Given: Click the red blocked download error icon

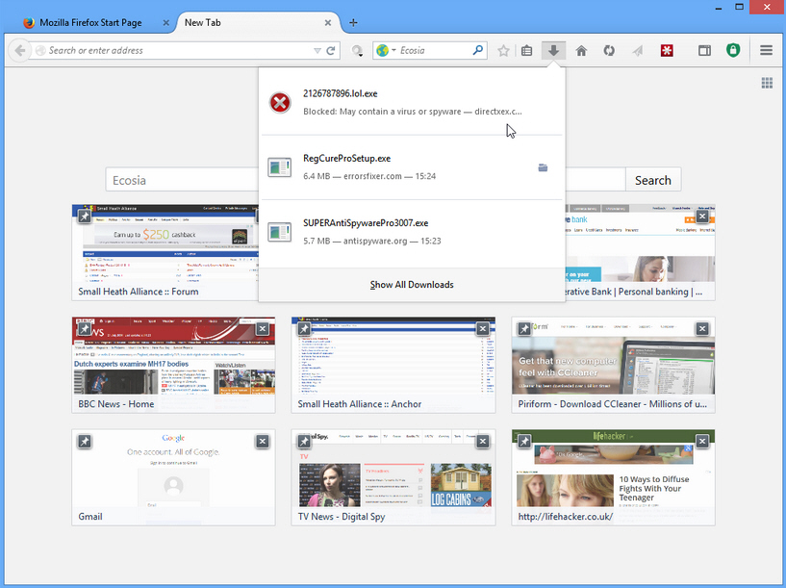Looking at the screenshot, I should pos(280,102).
